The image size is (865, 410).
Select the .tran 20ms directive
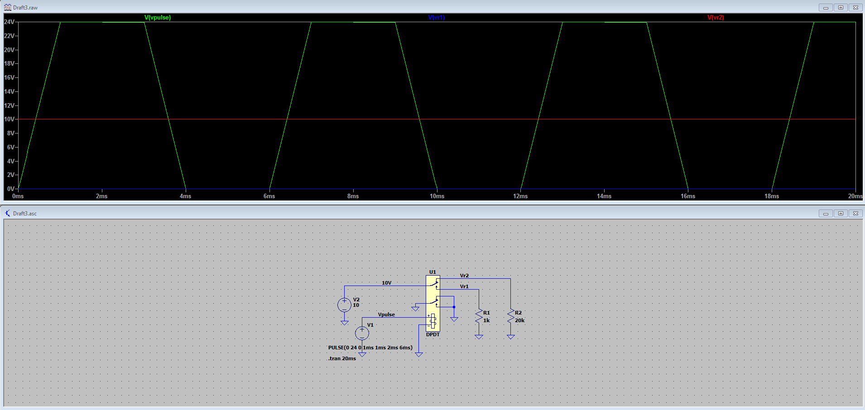[x=342, y=358]
